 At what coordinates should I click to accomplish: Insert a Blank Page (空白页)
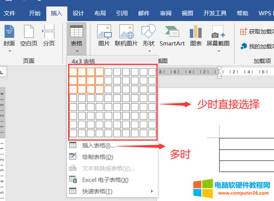[29, 36]
